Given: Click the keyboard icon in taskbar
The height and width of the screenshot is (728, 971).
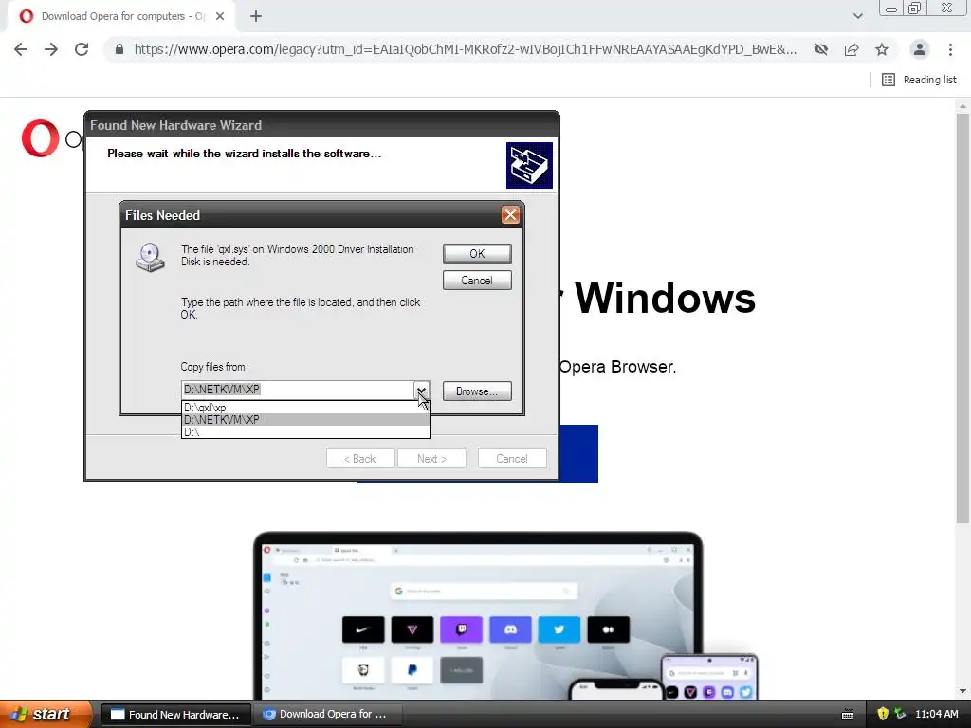Looking at the screenshot, I should tap(848, 715).
